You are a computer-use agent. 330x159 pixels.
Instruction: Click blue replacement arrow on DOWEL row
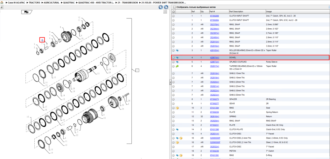pyautogui.click(x=177, y=57)
